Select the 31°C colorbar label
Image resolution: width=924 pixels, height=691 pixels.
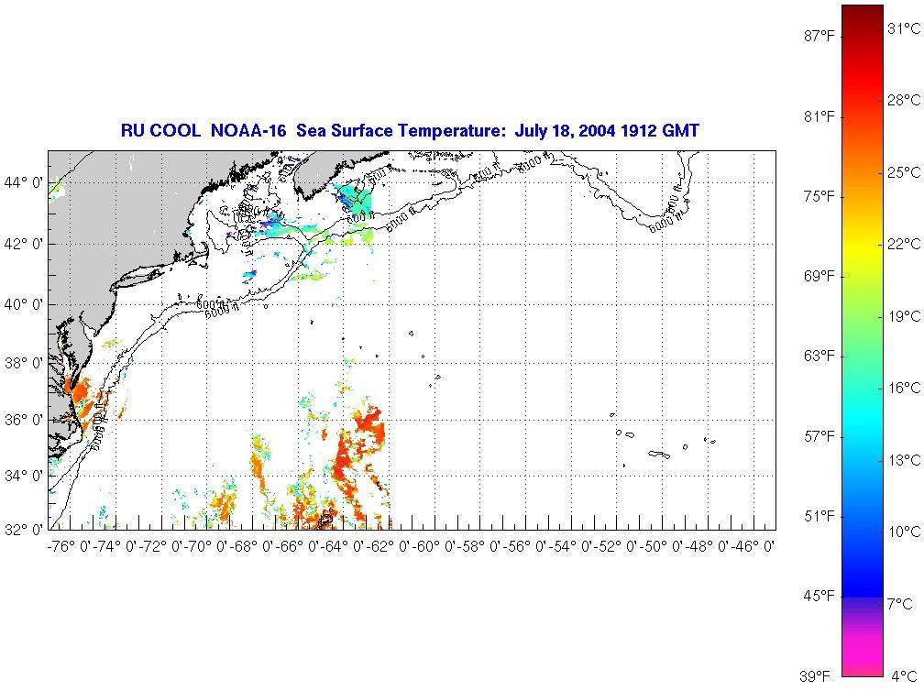[x=904, y=28]
